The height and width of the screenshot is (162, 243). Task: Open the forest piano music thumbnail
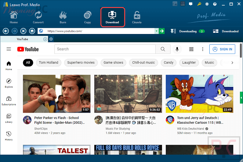point(128,94)
